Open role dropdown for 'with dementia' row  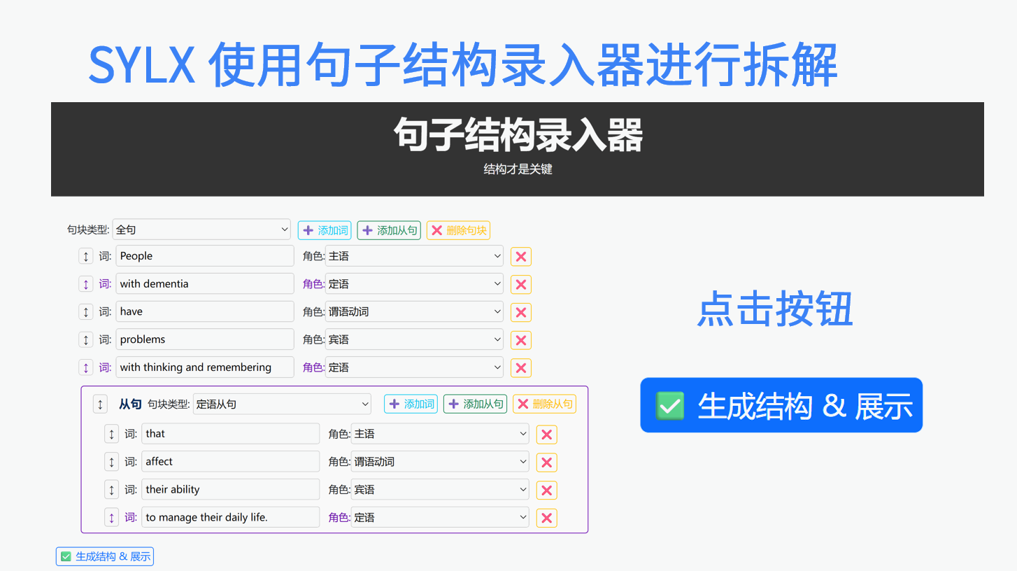click(414, 284)
